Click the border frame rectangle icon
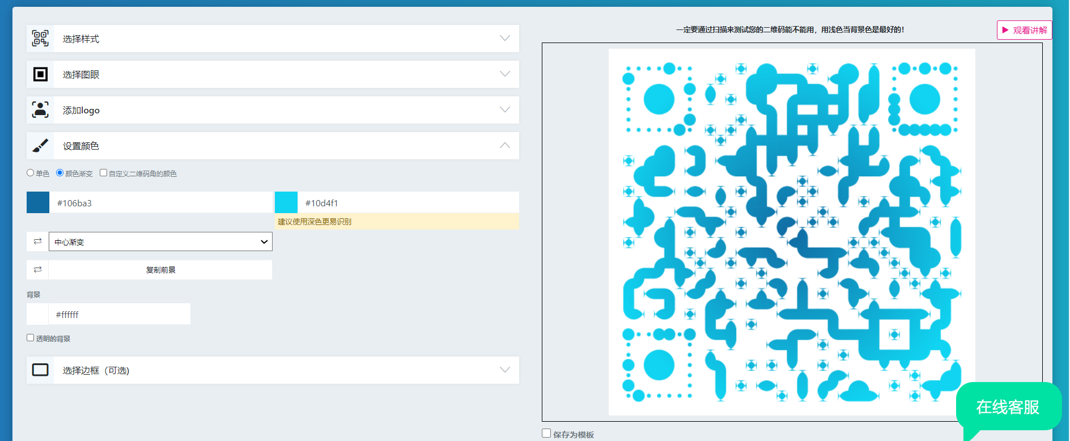 [40, 370]
